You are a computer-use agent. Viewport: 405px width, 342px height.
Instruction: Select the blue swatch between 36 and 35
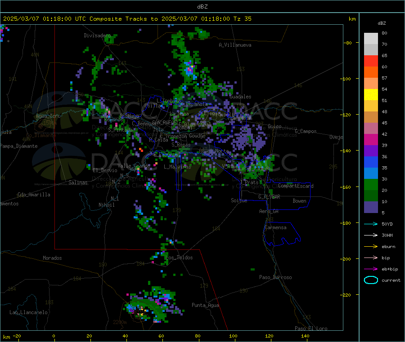click(x=371, y=162)
